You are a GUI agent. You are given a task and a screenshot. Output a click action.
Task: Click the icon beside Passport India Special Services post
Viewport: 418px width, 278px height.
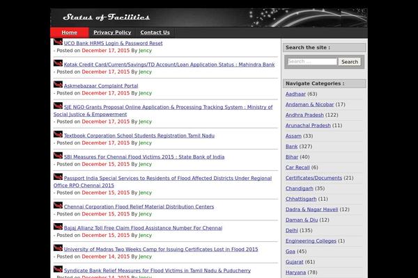click(x=58, y=177)
